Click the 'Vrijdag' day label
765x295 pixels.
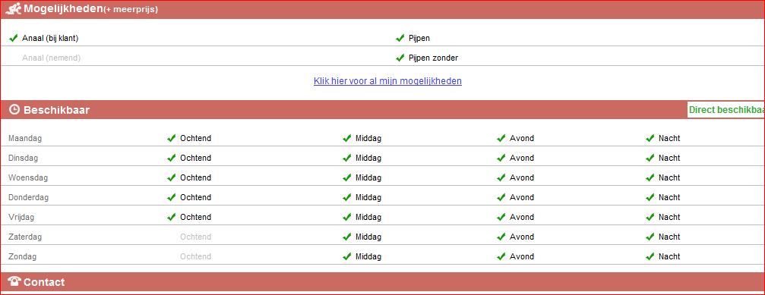21,217
